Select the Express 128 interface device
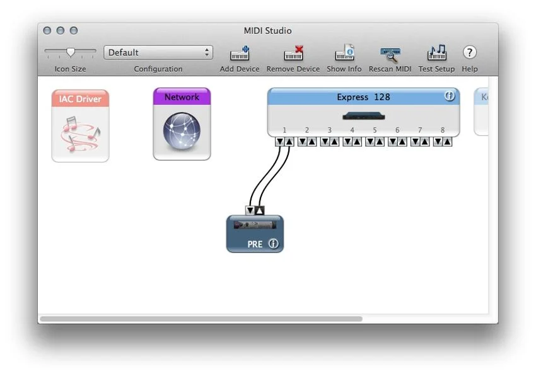Viewport: 536px width, 376px height. click(363, 113)
